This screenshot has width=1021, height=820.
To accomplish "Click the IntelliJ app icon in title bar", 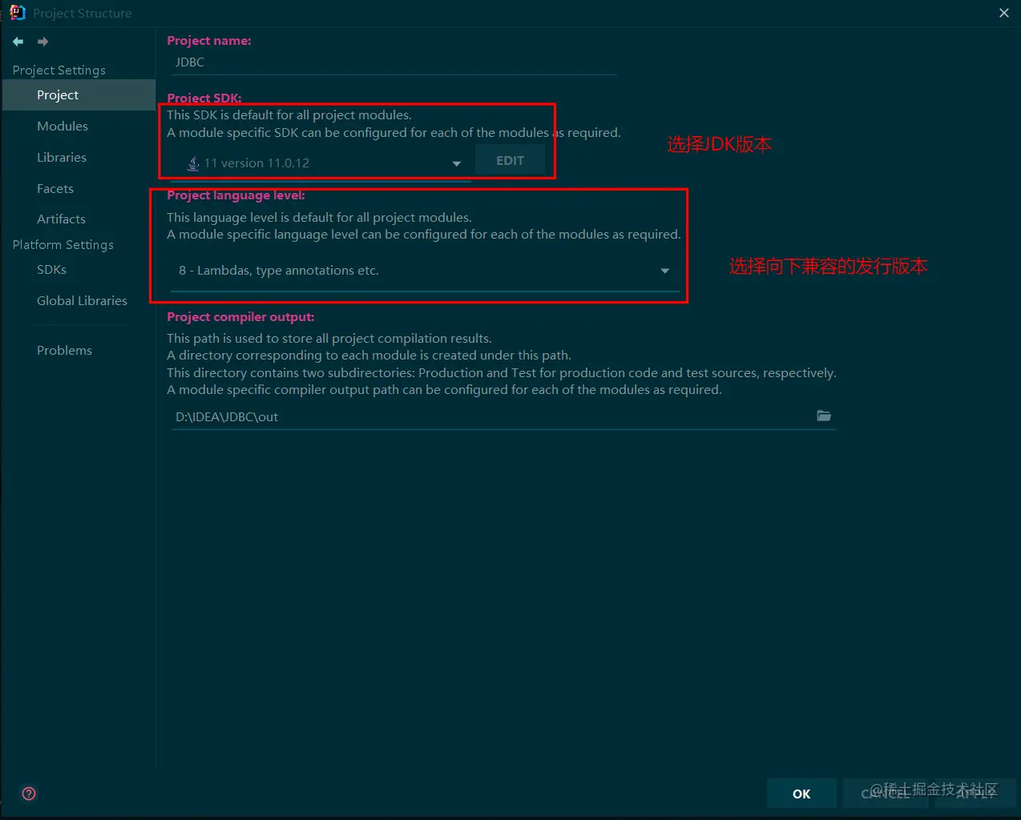I will (x=17, y=13).
